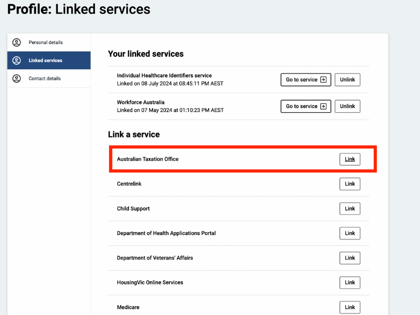This screenshot has width=420, height=315.
Task: Unlink Individual Healthcare Identifiers service
Action: pos(348,80)
